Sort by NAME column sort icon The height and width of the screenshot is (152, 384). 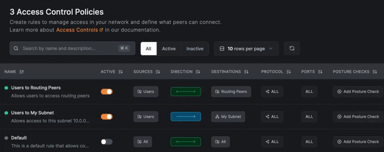tap(22, 72)
